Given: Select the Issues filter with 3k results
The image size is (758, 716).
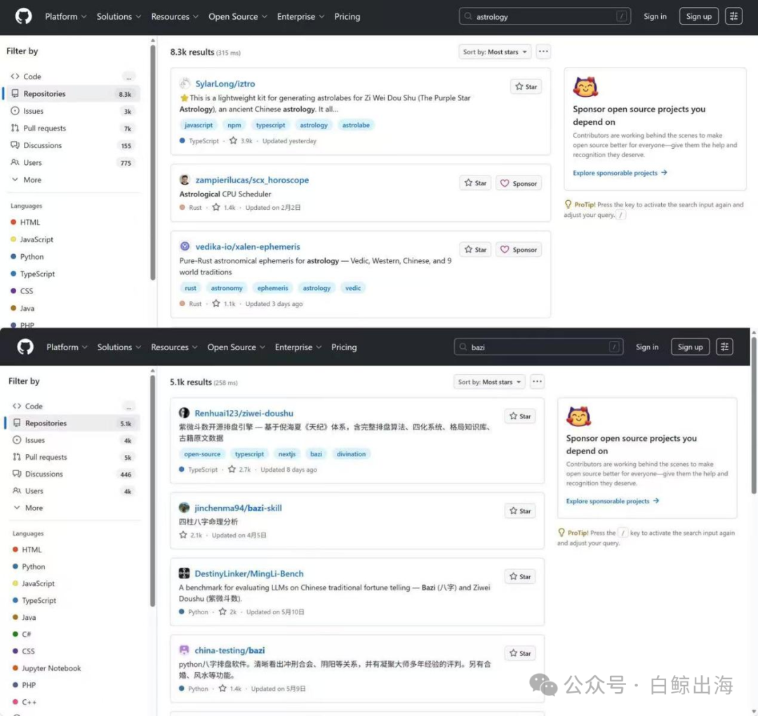Looking at the screenshot, I should [72, 111].
